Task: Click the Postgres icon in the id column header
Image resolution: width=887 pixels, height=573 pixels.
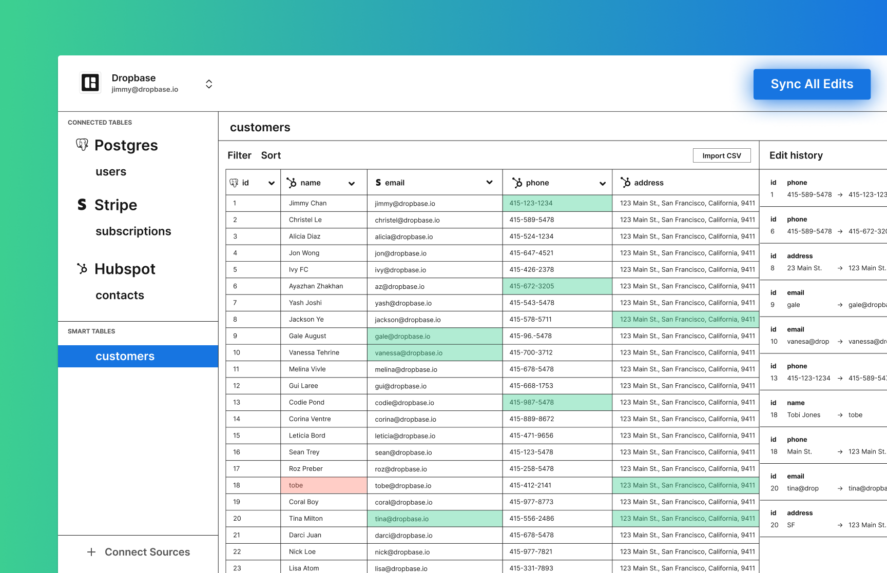Action: (235, 182)
